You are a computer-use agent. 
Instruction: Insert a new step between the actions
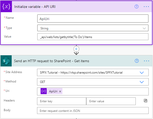(76, 49)
